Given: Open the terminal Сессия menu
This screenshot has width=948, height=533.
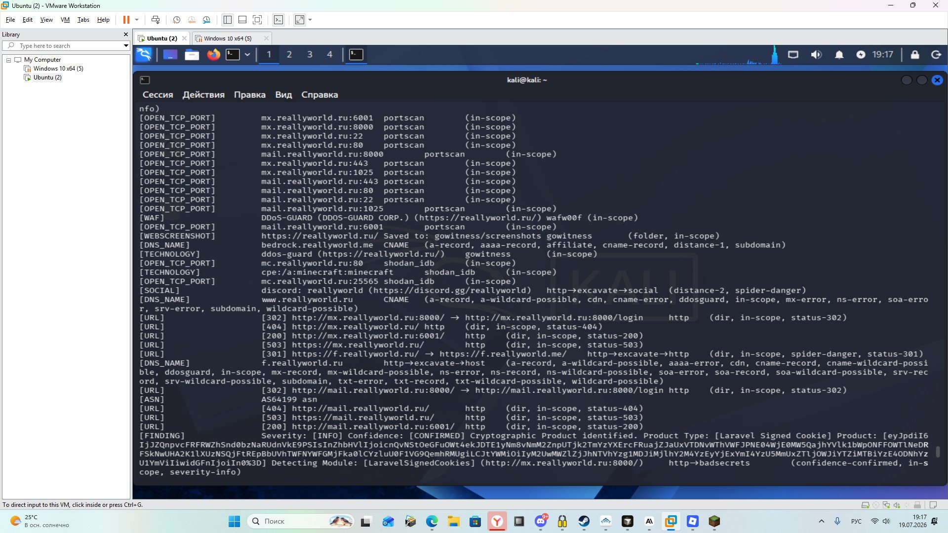Looking at the screenshot, I should [x=158, y=95].
